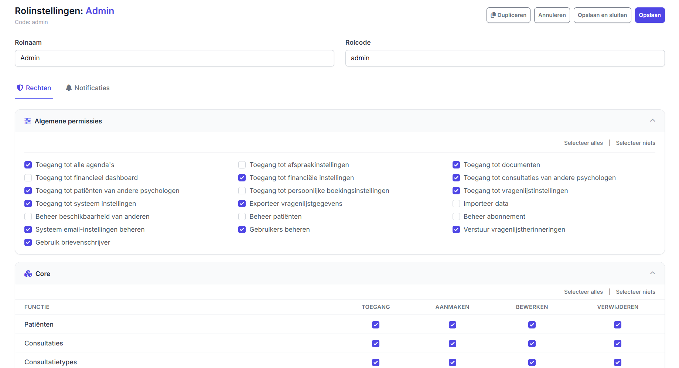Click Opslaan en sluiten button
The image size is (679, 368).
click(602, 15)
